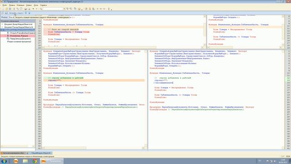Click the down arrow next change icon
291x164 pixels.
coord(29,13)
